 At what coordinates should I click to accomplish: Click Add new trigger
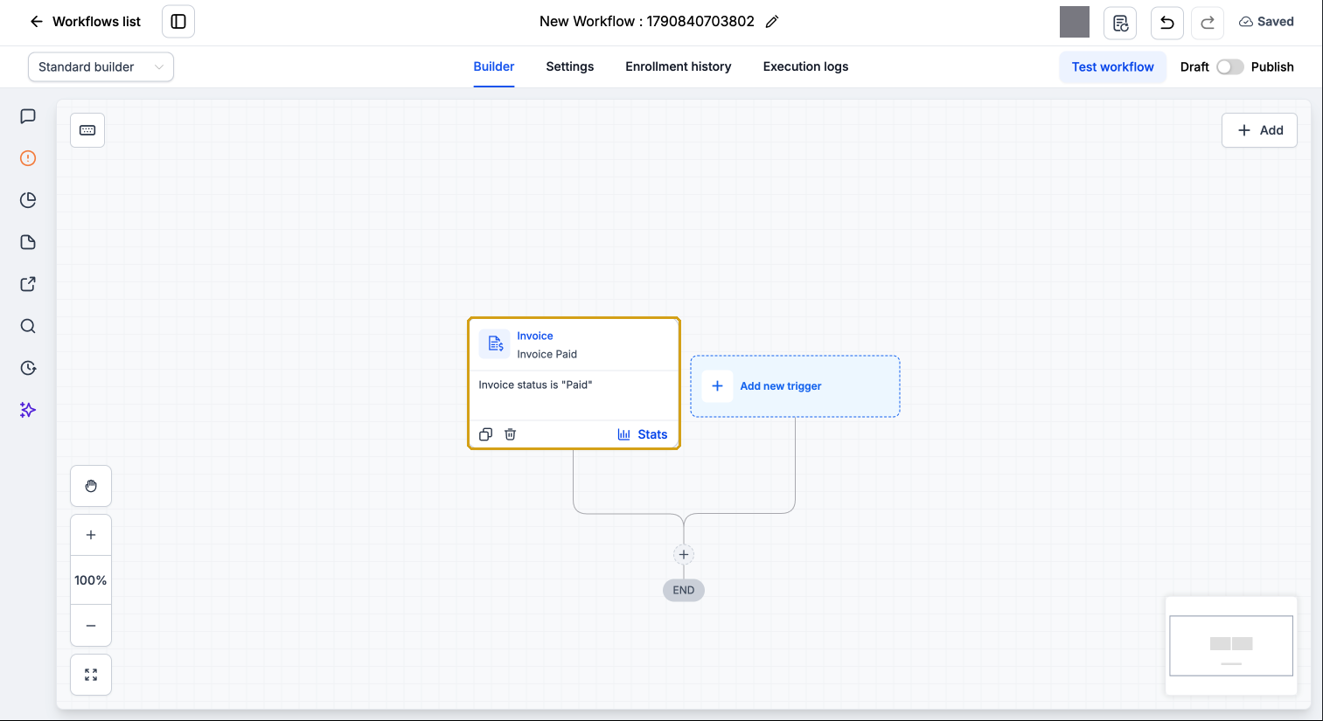tap(795, 386)
